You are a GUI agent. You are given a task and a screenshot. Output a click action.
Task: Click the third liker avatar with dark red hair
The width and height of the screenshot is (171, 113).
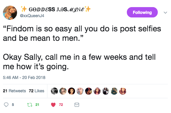click(72, 91)
